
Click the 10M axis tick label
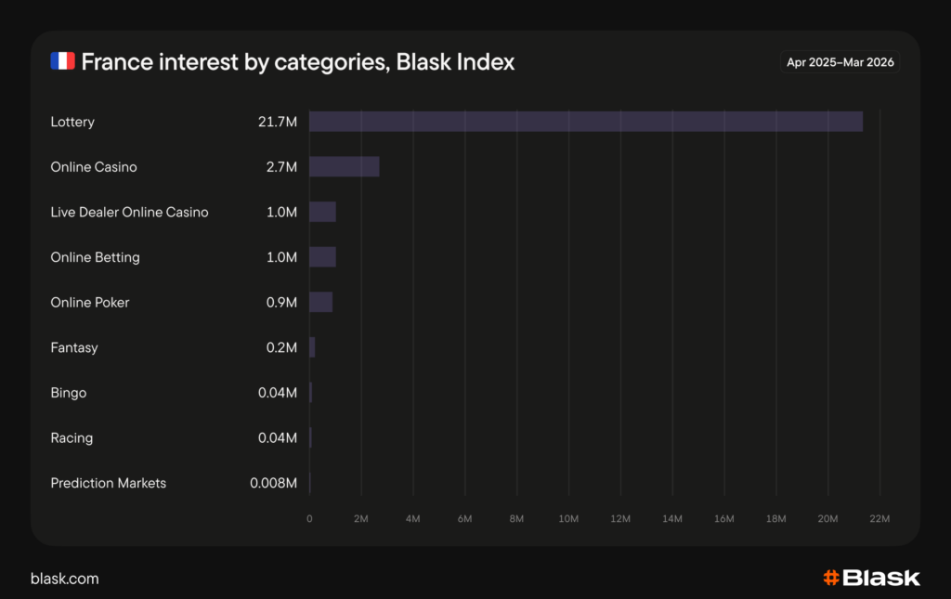(x=568, y=518)
